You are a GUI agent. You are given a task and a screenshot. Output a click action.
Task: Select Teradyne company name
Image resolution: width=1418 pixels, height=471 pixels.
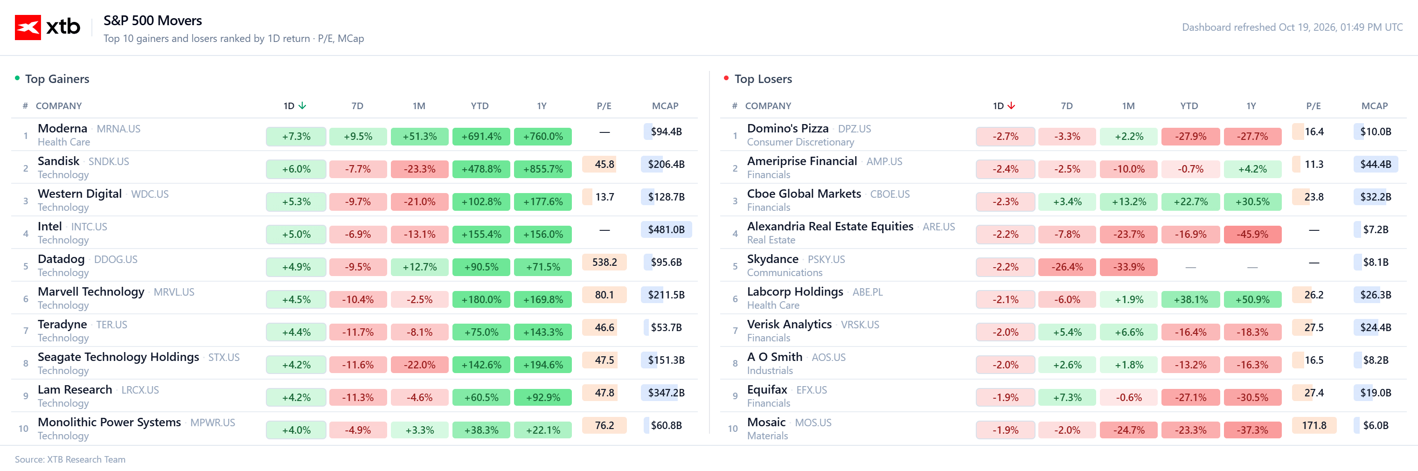point(62,324)
